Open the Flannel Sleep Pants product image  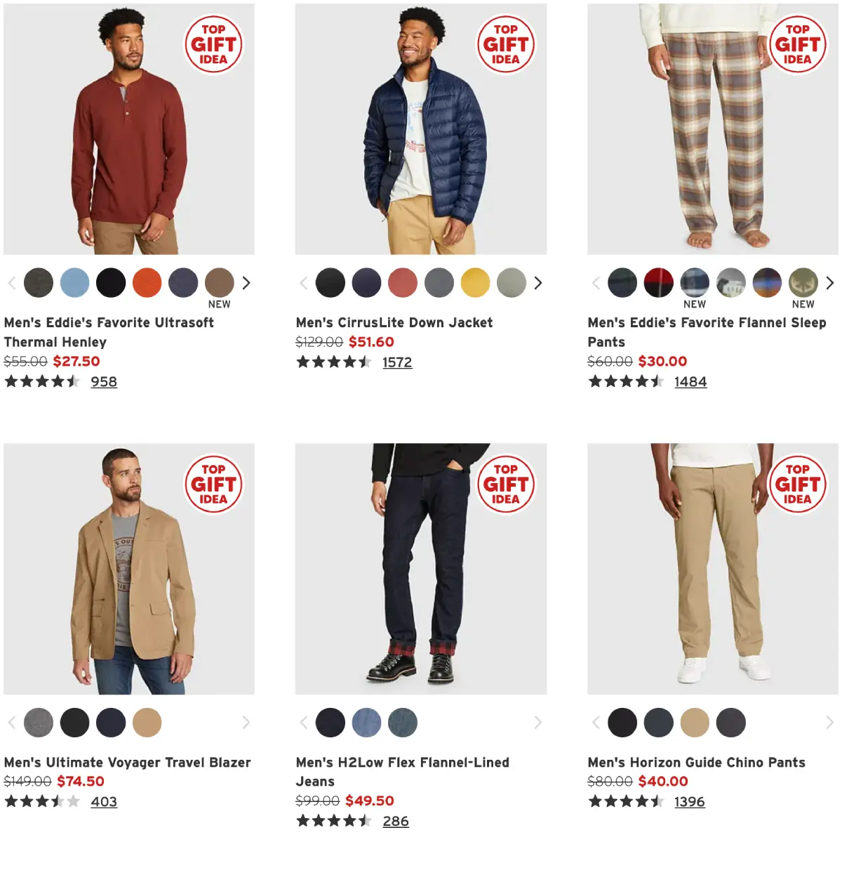(x=713, y=129)
